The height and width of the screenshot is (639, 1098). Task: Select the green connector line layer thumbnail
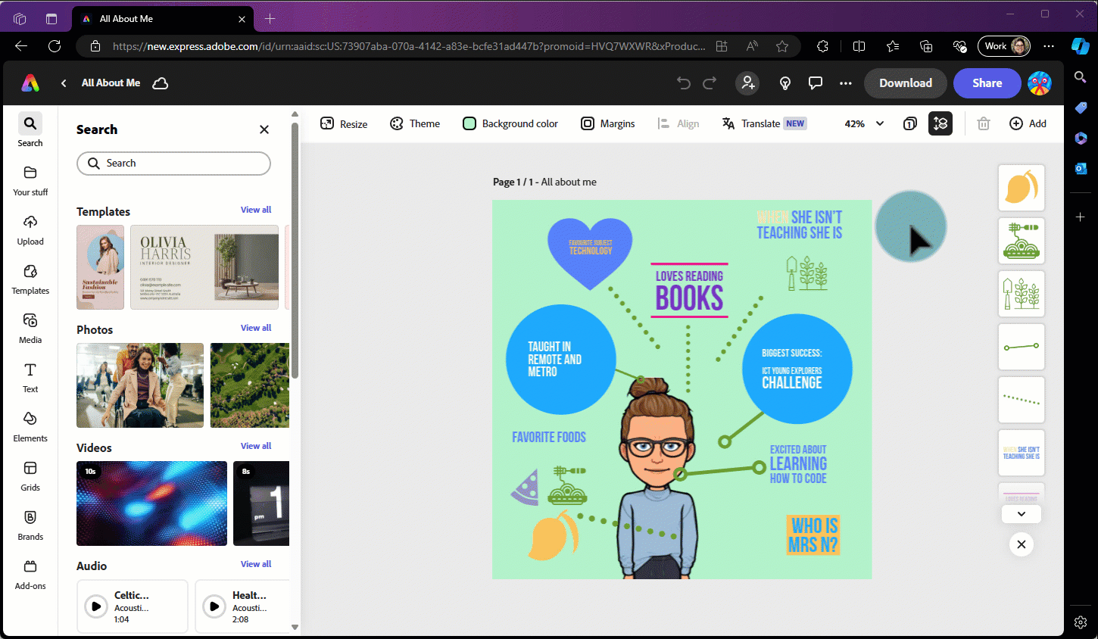click(x=1022, y=347)
